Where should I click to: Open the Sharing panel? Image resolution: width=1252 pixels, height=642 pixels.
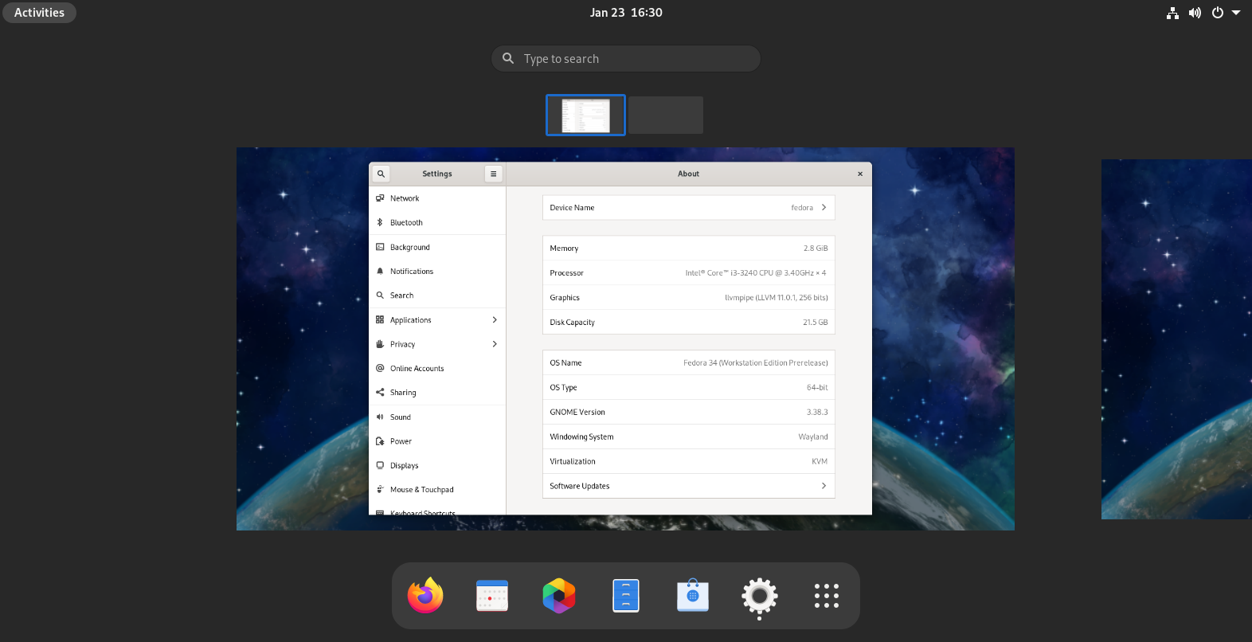437,393
